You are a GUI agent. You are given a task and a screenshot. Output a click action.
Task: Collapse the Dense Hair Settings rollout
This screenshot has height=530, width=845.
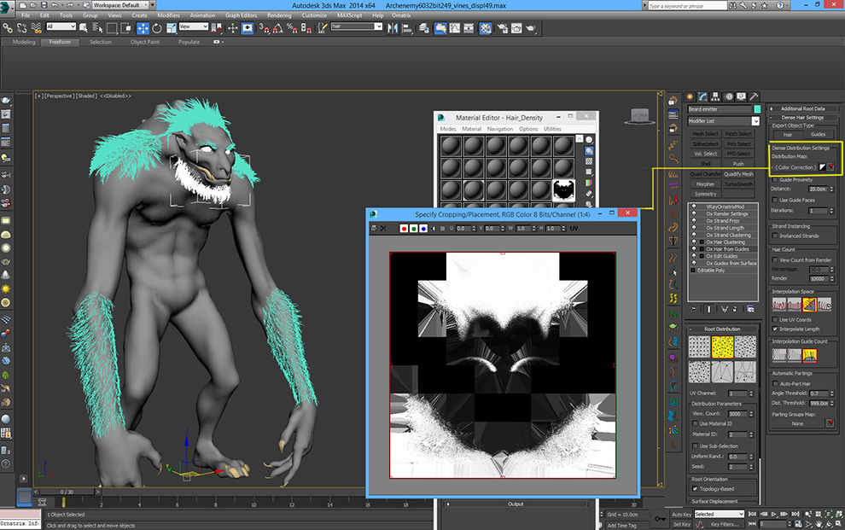[x=802, y=117]
